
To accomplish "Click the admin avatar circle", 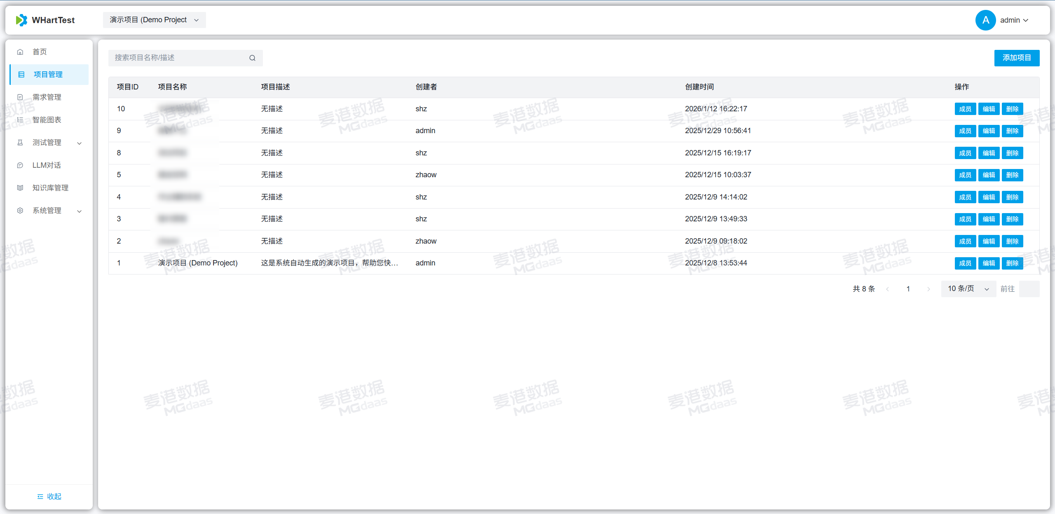I will (x=985, y=20).
